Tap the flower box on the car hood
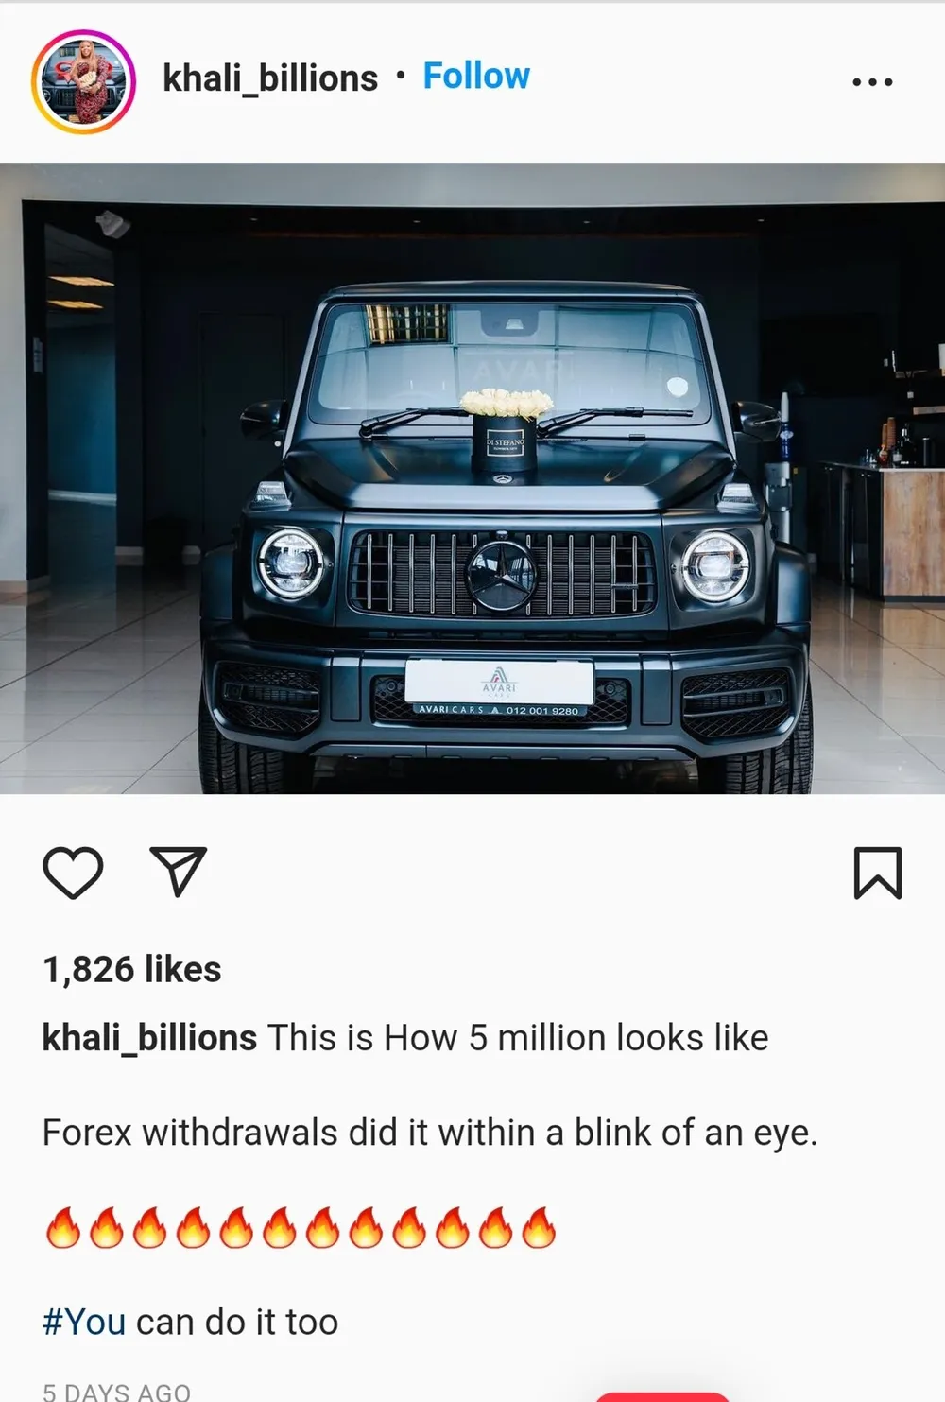 click(x=506, y=435)
